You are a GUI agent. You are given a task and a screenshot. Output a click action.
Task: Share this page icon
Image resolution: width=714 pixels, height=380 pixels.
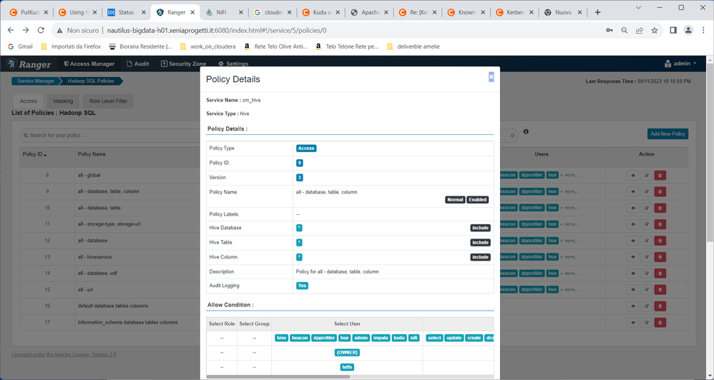pyautogui.click(x=640, y=31)
